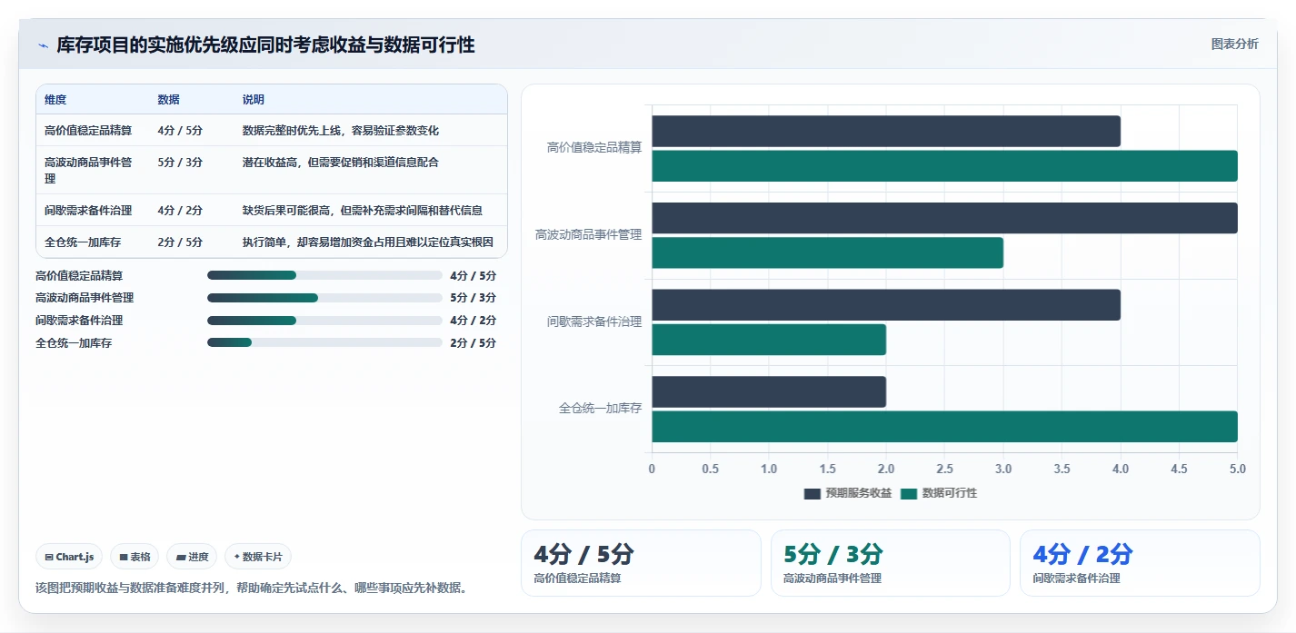The image size is (1296, 633).
Task: Open the 5分 / 3分 data card
Action: coord(891,563)
